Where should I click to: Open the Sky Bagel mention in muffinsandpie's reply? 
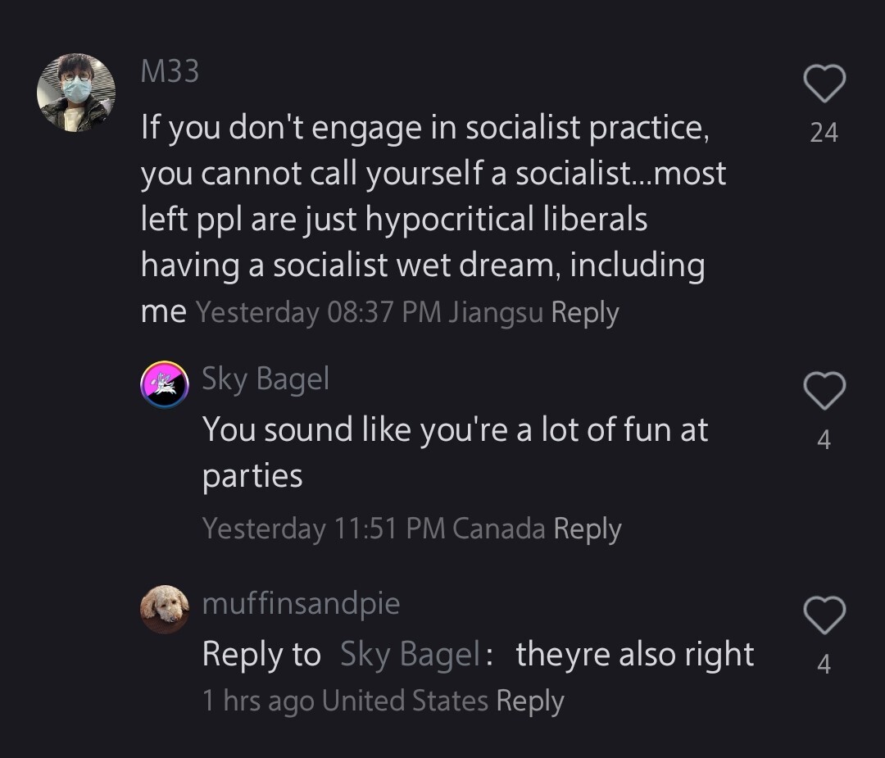click(x=409, y=654)
